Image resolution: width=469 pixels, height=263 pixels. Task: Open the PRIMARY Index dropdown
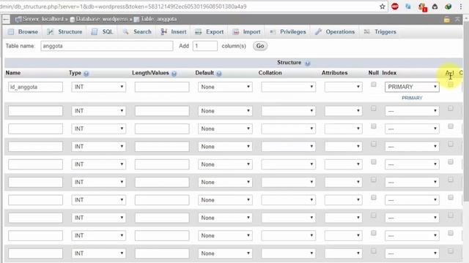pyautogui.click(x=412, y=87)
